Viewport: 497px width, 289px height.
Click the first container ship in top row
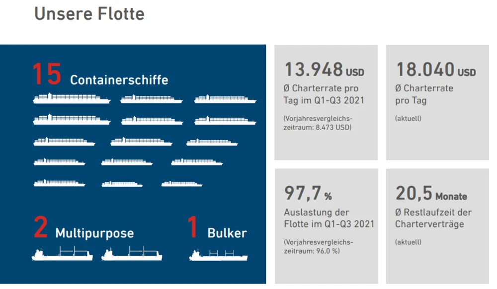(72, 99)
